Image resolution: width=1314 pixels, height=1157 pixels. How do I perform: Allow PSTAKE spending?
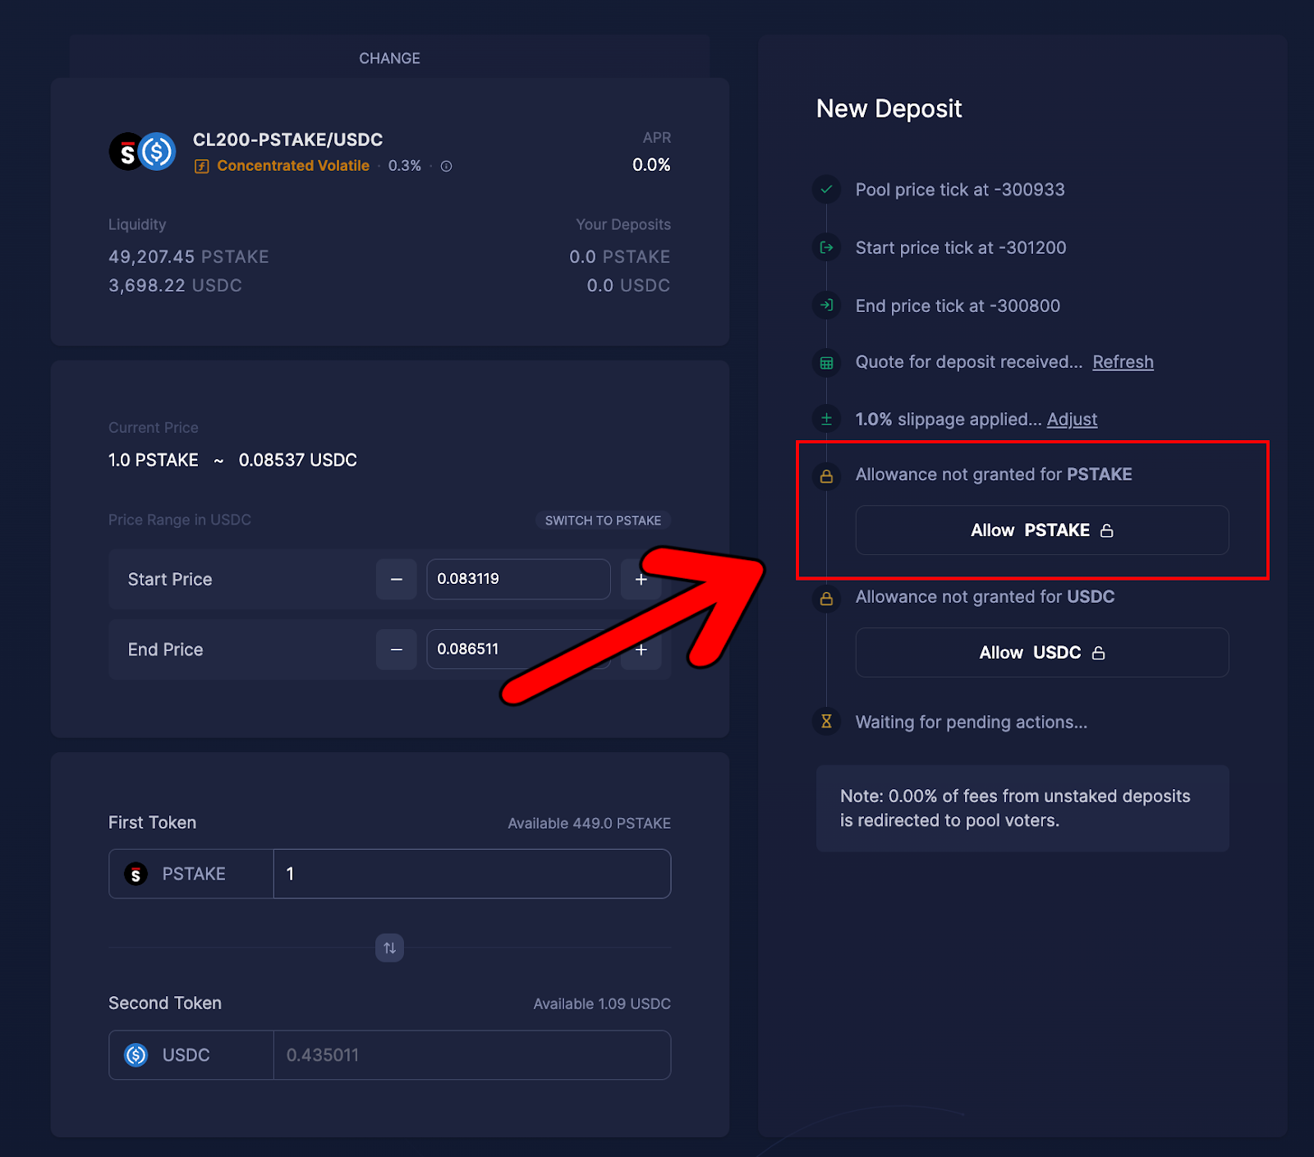click(x=1042, y=530)
